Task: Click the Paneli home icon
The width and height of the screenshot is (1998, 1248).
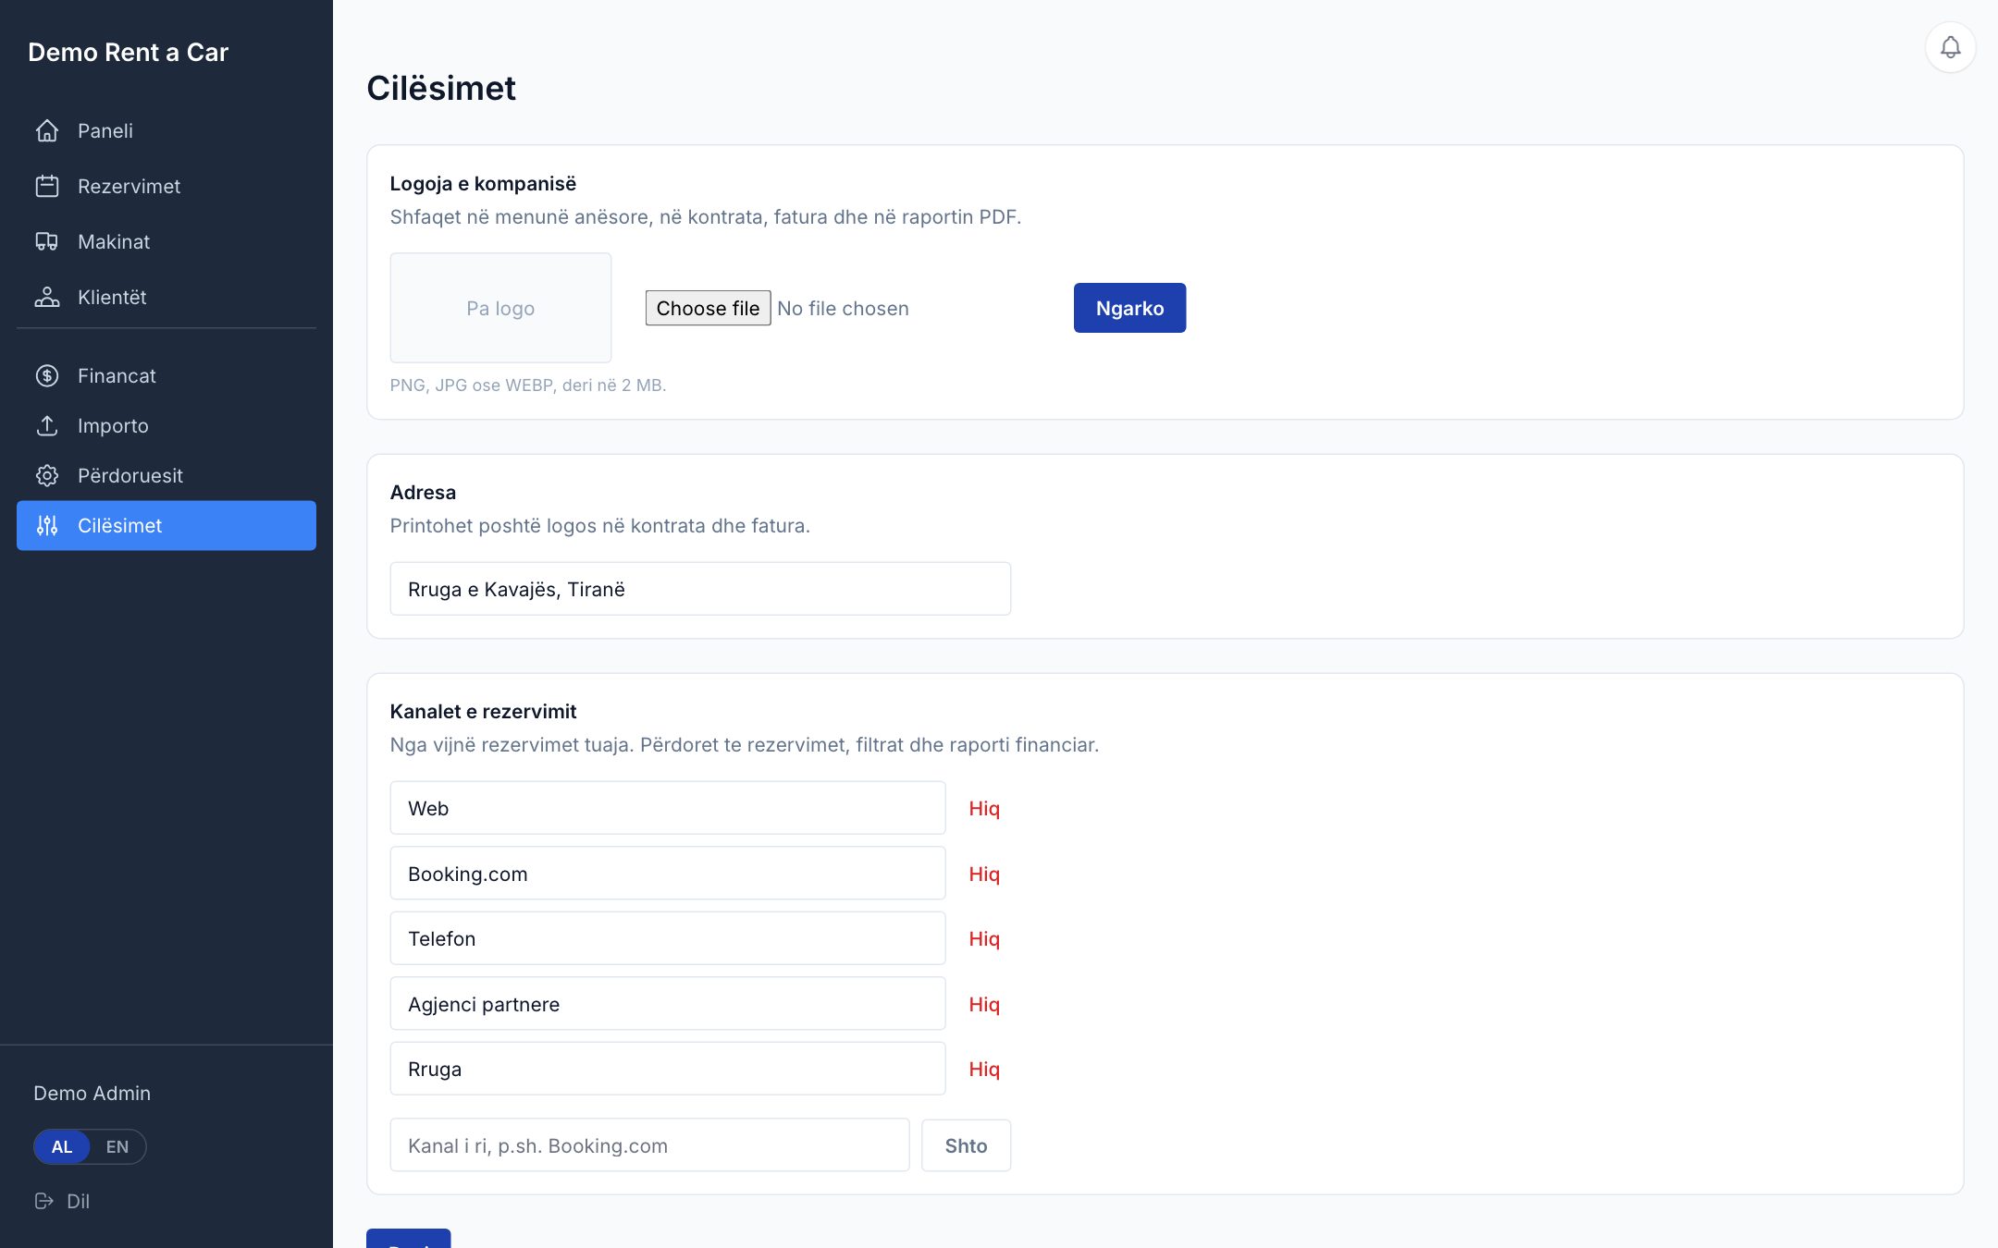Action: pos(47,130)
